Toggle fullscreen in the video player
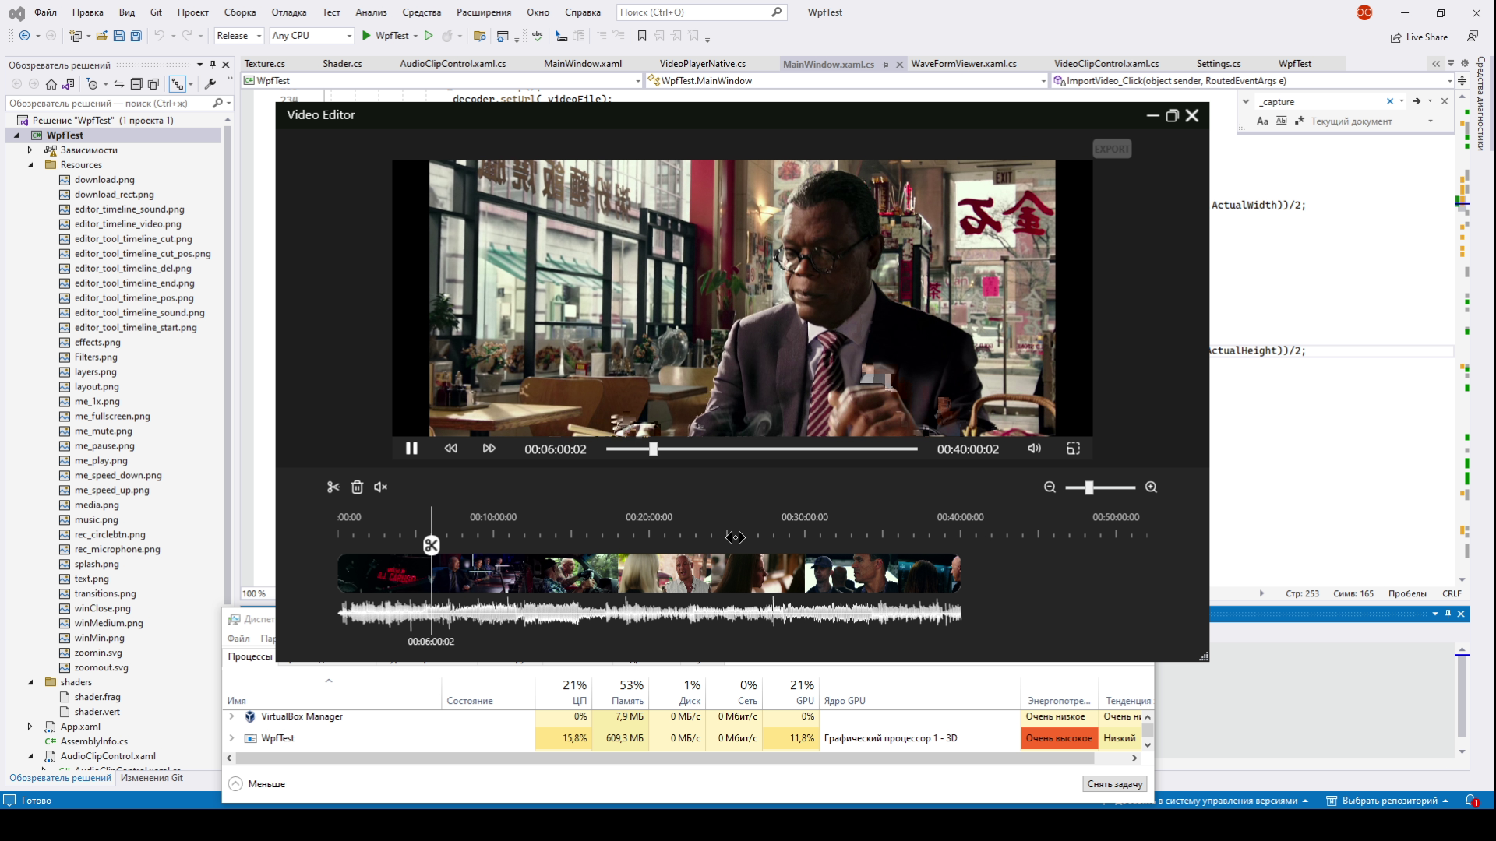This screenshot has height=841, width=1496. 1073,449
